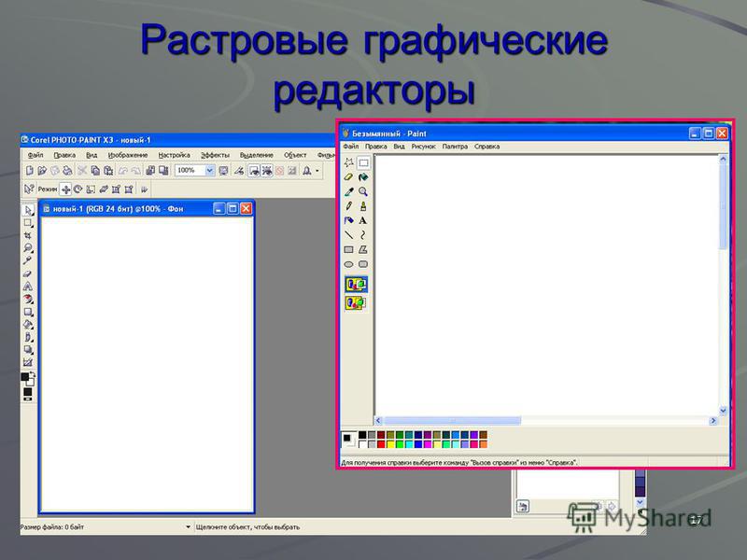Choose the Curve tool in Paint
The image size is (747, 560).
[363, 235]
